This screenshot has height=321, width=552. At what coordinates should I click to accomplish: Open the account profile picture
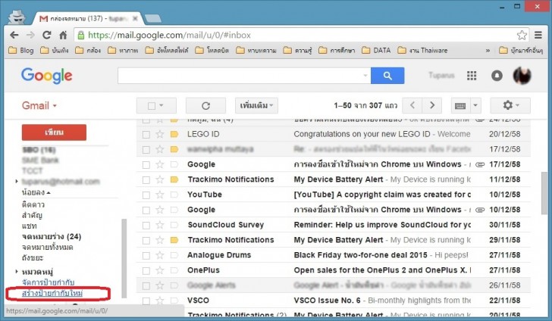[522, 75]
